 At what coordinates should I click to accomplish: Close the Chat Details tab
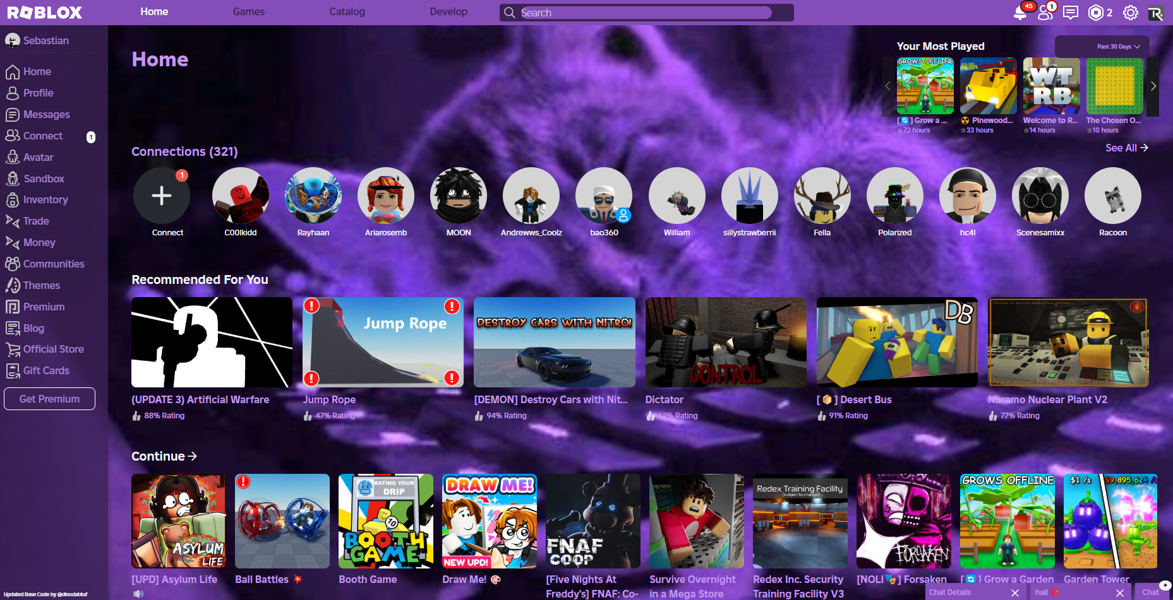click(x=1015, y=592)
